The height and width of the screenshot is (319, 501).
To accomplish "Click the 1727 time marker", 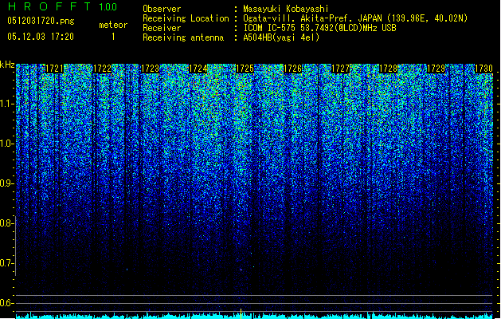I will point(341,69).
